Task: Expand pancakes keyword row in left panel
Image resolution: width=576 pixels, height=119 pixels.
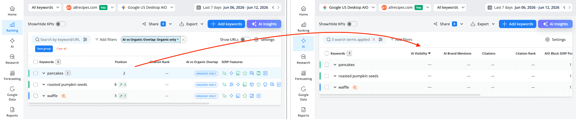Action: pyautogui.click(x=44, y=73)
